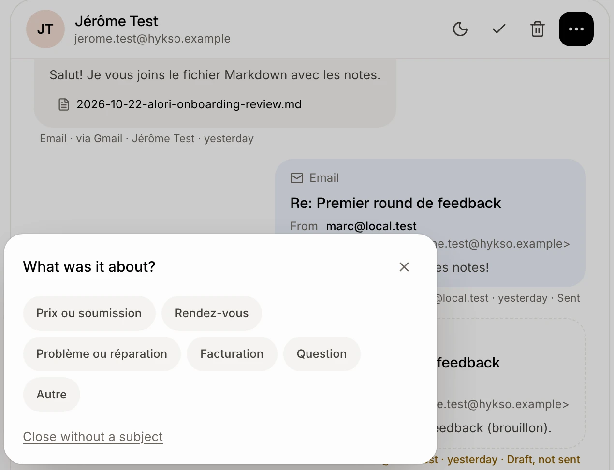Click the snooze moon icon
The image size is (614, 470).
(460, 29)
